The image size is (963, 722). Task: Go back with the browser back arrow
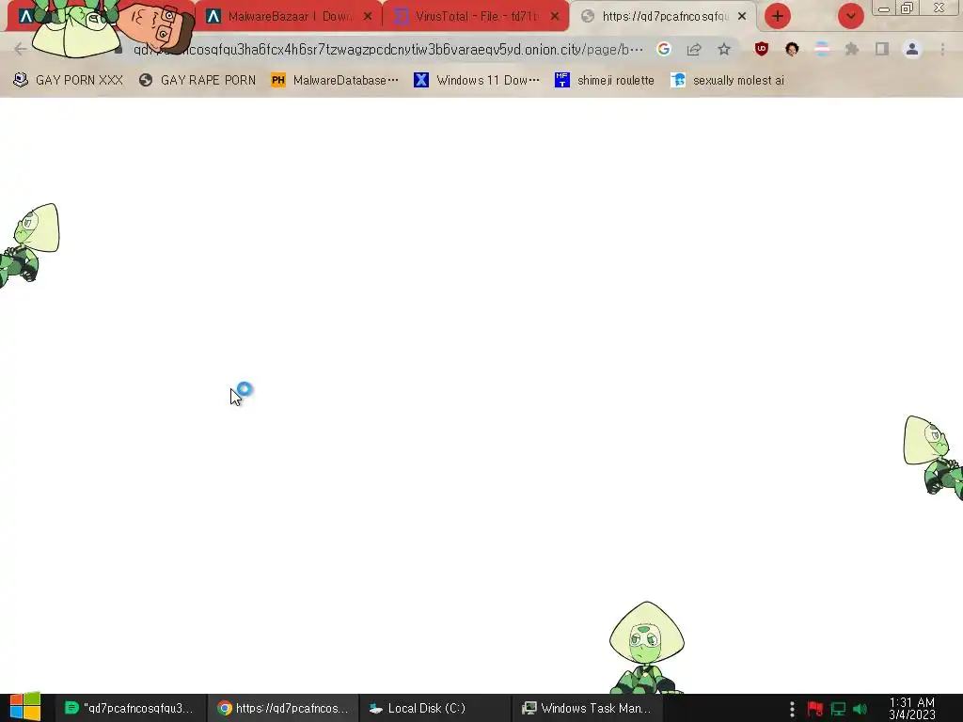(x=21, y=49)
